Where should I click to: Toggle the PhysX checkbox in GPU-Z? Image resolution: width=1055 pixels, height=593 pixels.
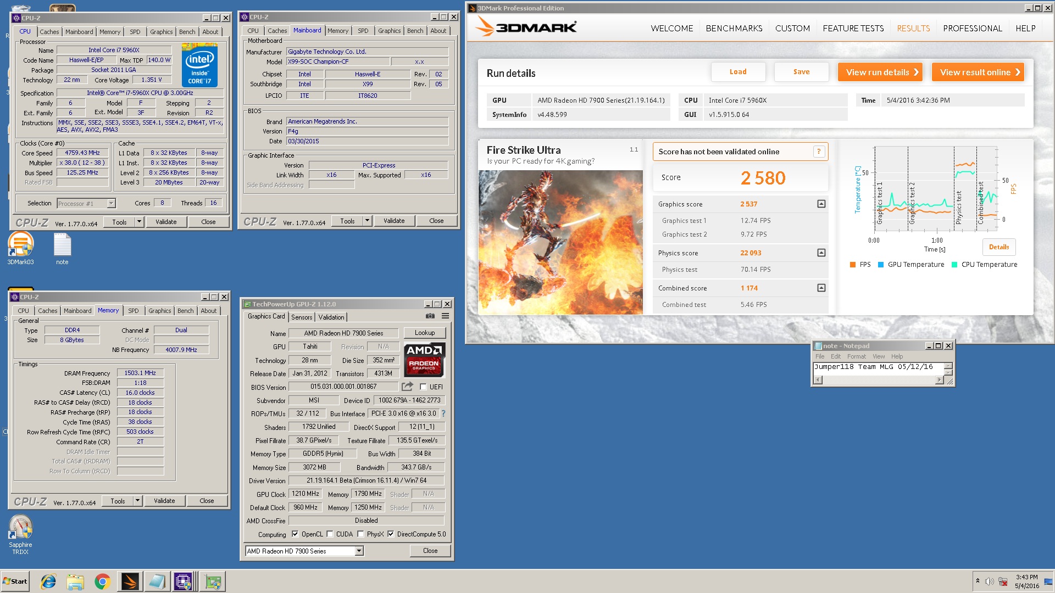(x=360, y=534)
